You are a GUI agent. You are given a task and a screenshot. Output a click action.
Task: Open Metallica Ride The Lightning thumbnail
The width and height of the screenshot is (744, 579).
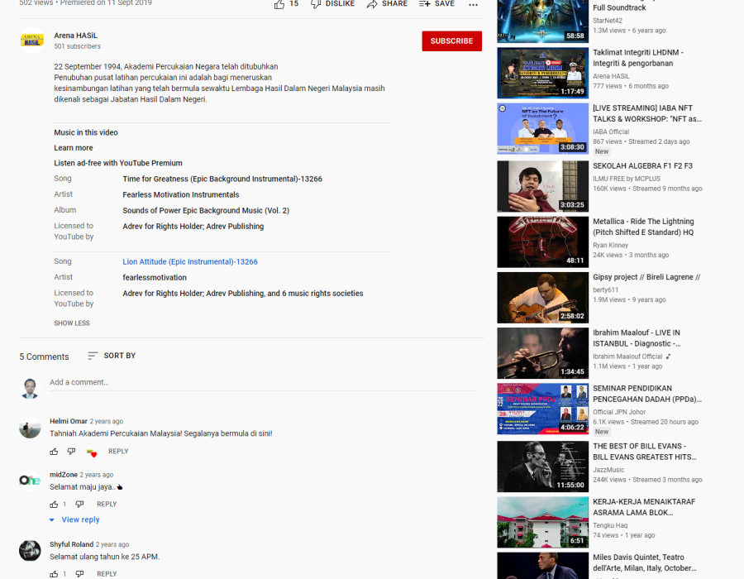(543, 242)
